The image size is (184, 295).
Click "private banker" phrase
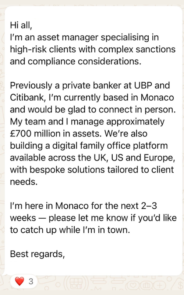92,86
